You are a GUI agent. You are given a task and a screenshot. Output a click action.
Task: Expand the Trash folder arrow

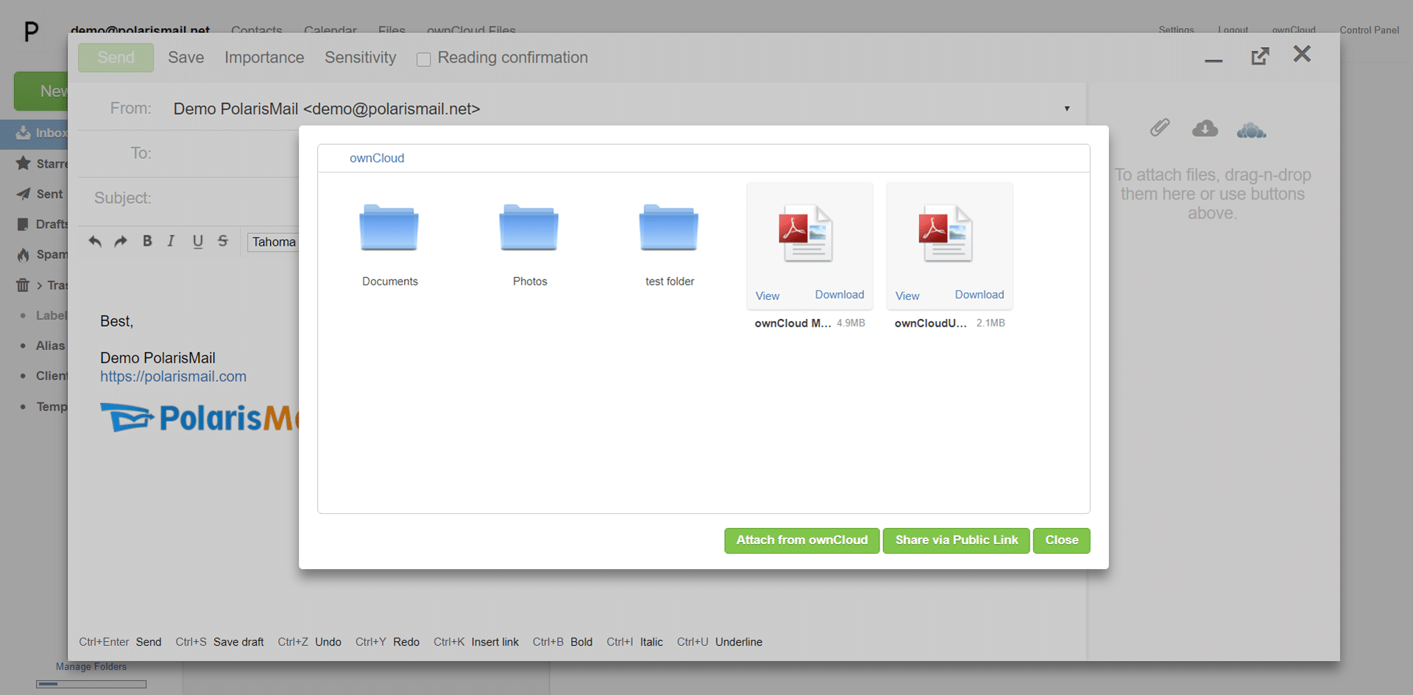[x=40, y=285]
